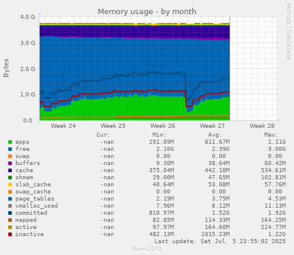The image size is (294, 255).
Task: Click the inactive Avg value '1015.23M'
Action: (x=215, y=234)
